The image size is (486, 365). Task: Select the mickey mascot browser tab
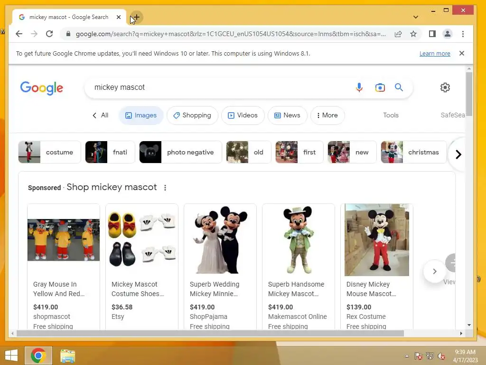pos(68,18)
